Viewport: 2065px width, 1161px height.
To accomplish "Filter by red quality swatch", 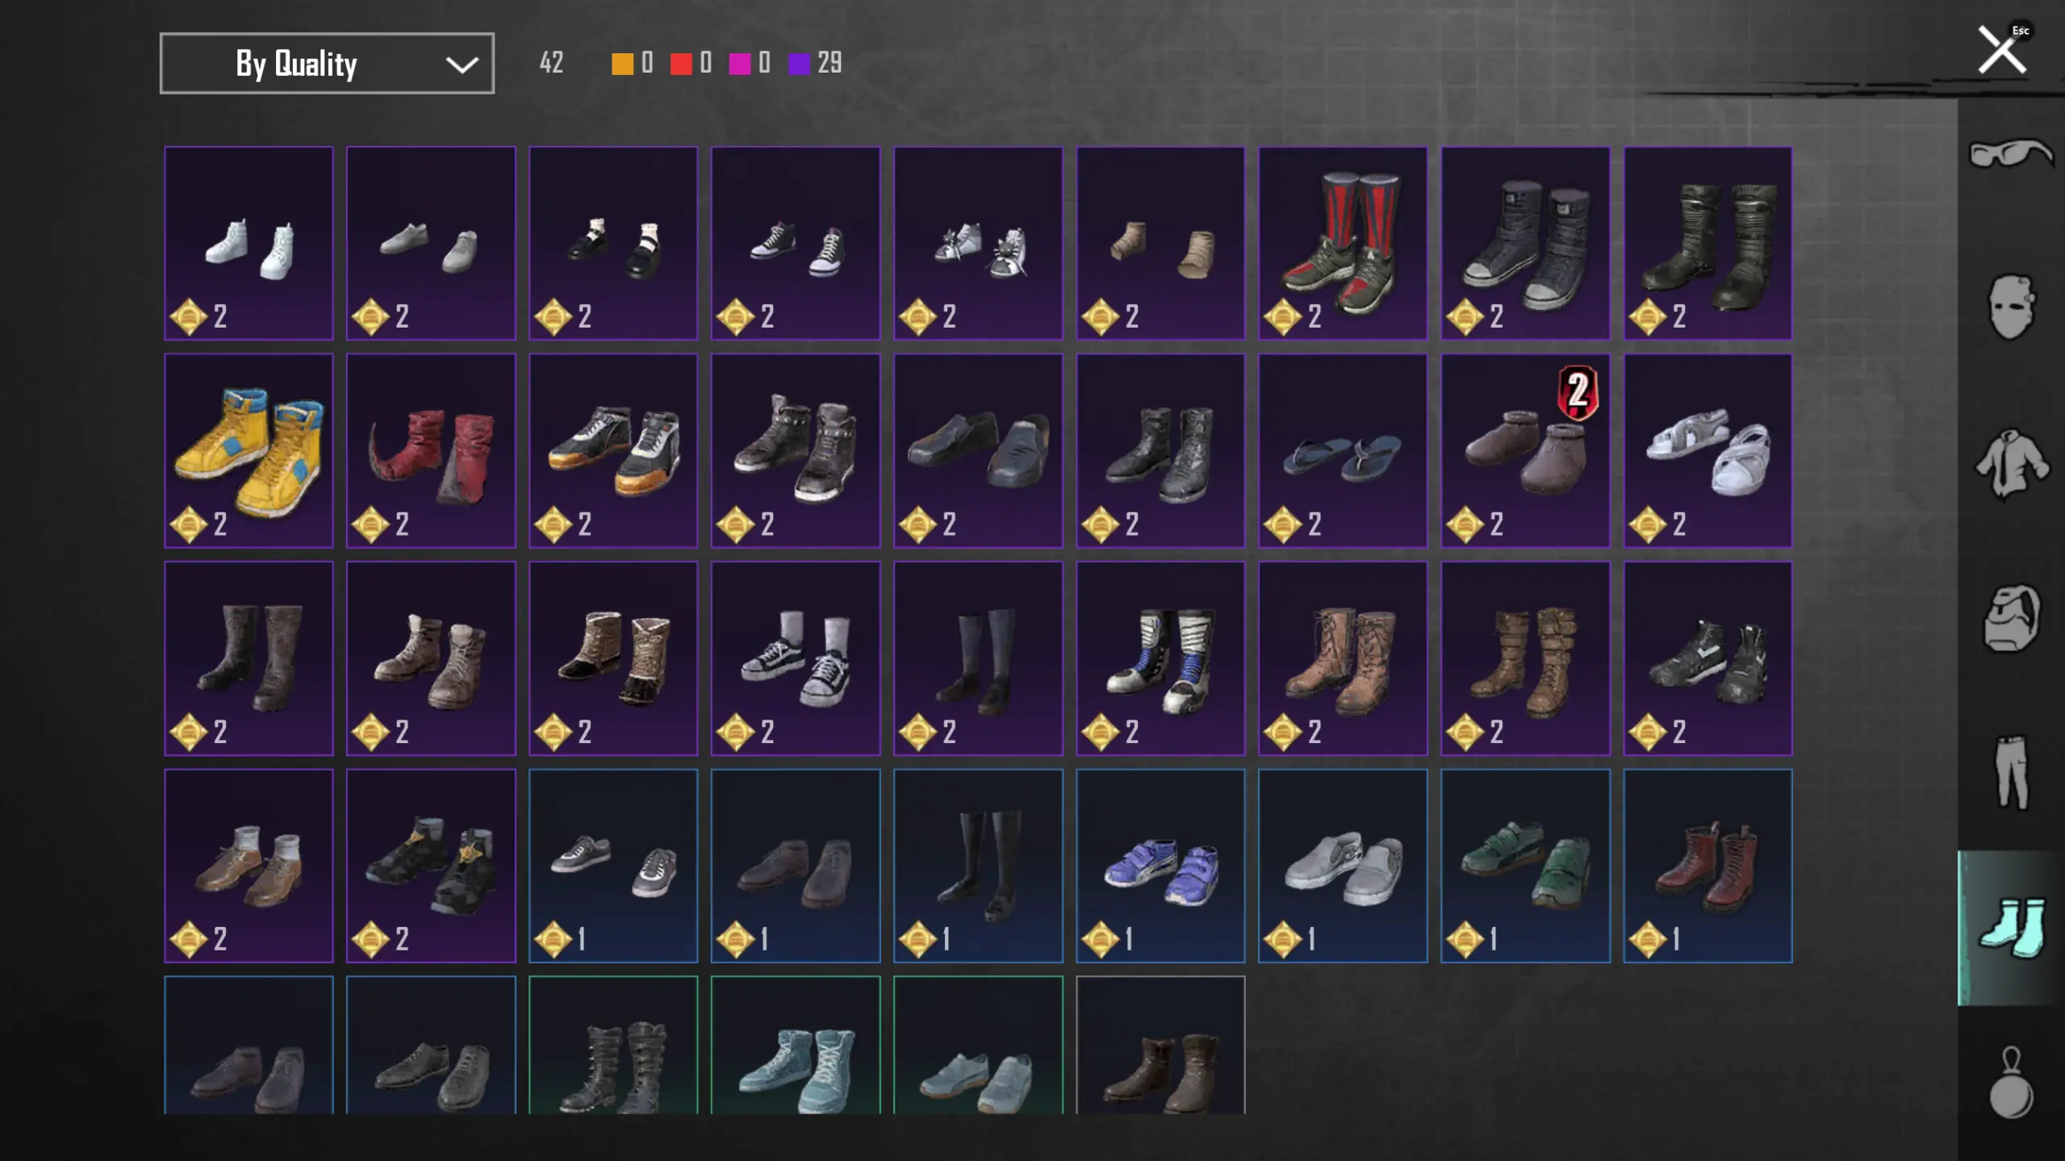I will pyautogui.click(x=681, y=64).
